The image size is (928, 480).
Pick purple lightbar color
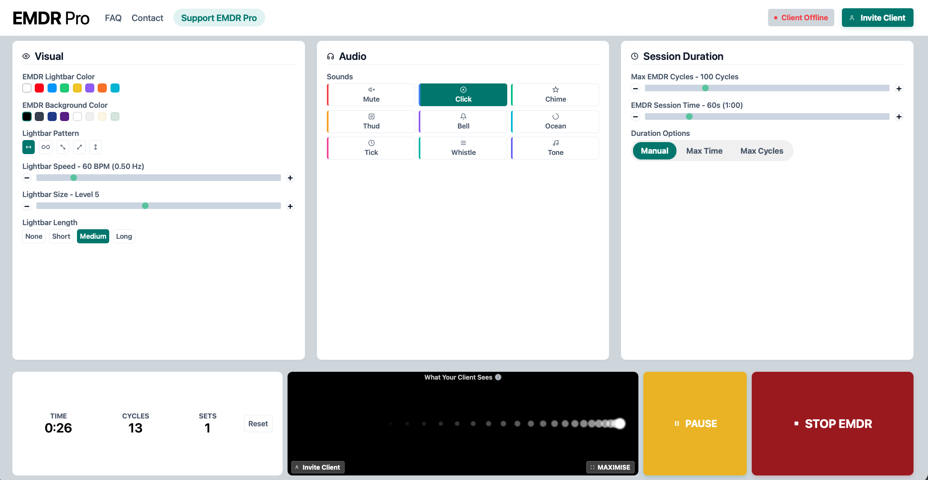click(x=90, y=88)
